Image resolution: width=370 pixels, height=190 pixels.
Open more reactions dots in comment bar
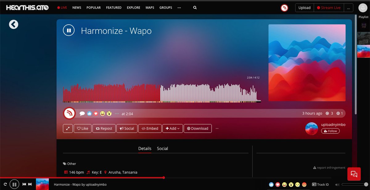coord(117,113)
